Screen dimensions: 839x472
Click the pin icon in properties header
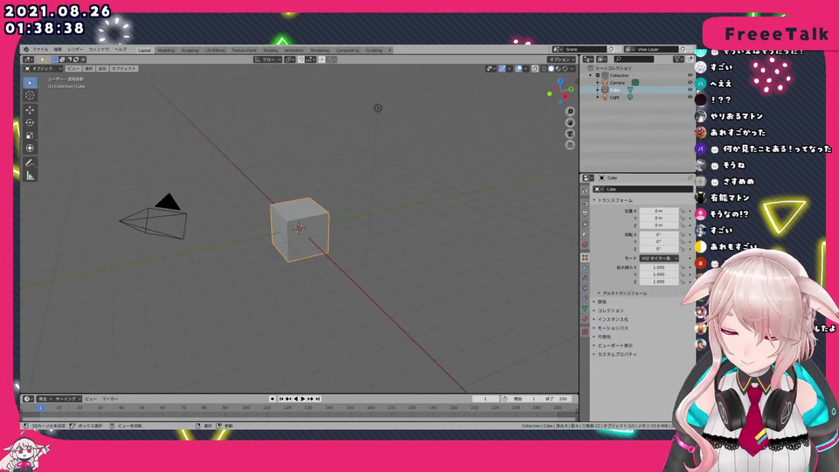click(690, 177)
